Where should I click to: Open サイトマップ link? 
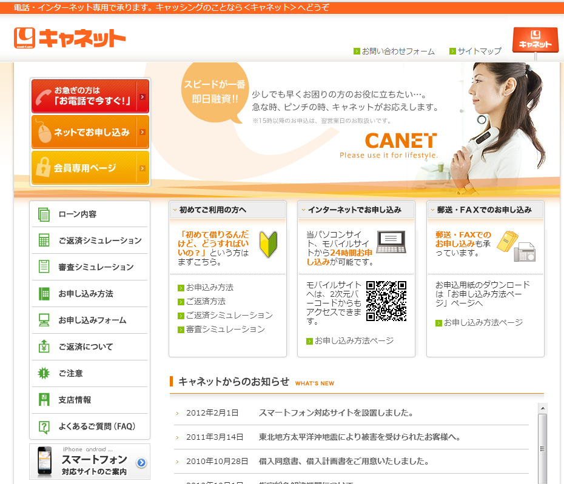[475, 51]
